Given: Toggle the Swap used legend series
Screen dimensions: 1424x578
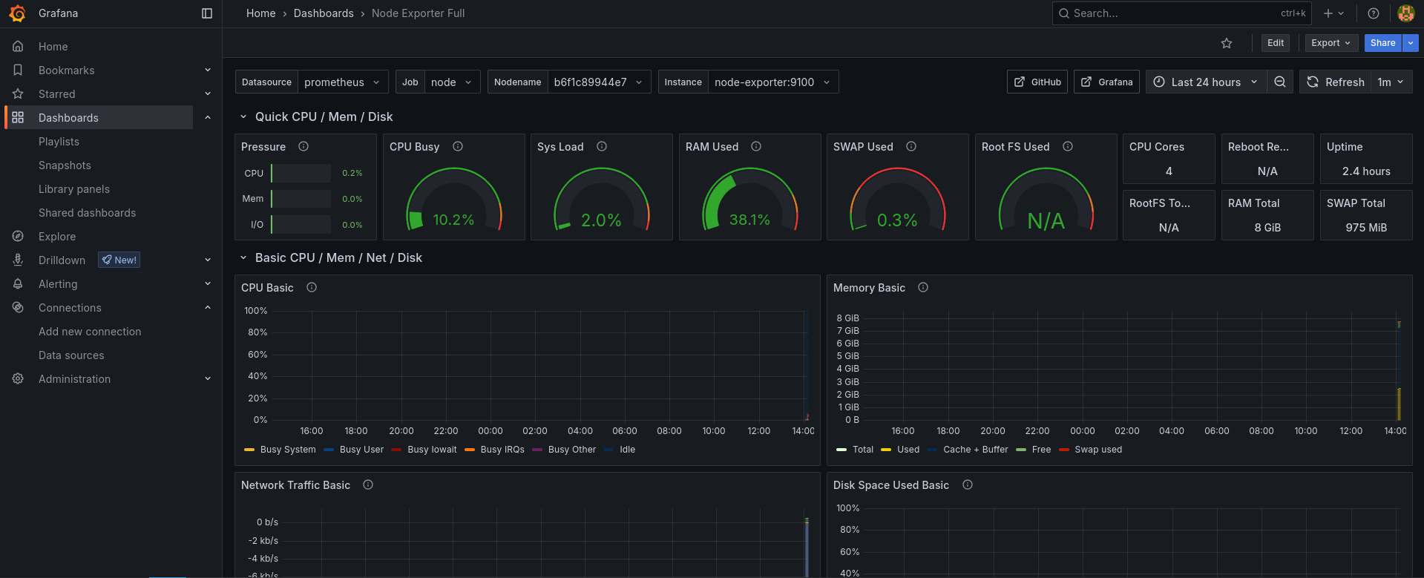Looking at the screenshot, I should 1097,450.
